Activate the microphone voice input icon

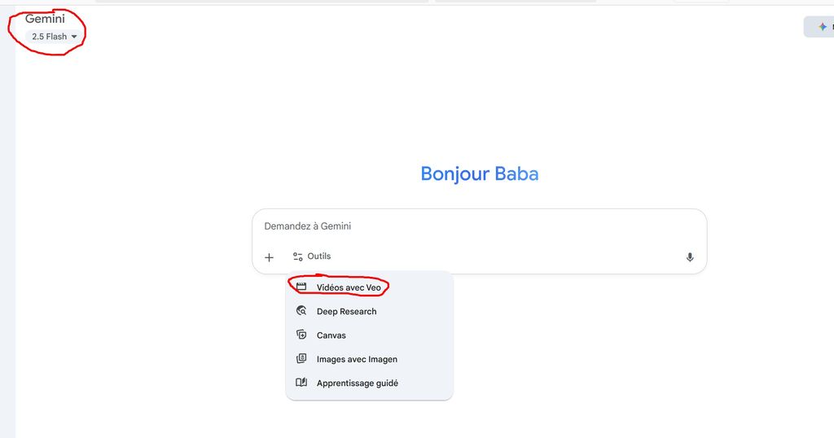(x=689, y=257)
